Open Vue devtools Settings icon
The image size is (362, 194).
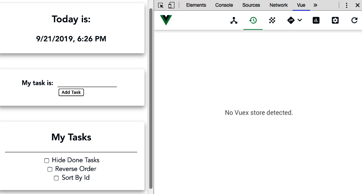(x=335, y=20)
